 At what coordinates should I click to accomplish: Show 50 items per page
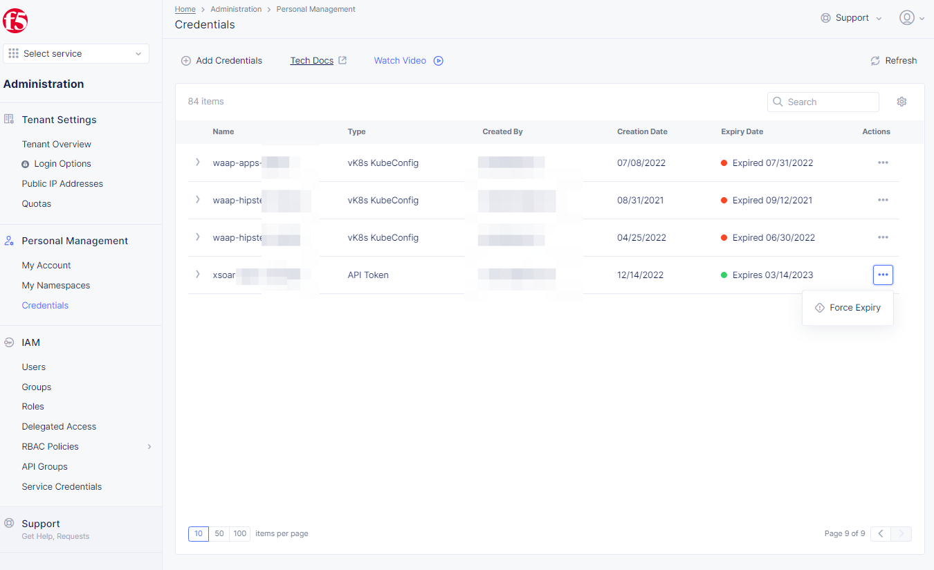219,533
